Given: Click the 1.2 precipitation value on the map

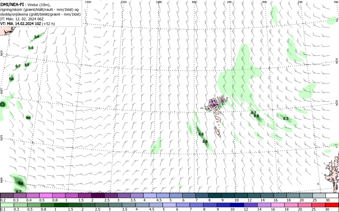Looking at the screenshot, I should tap(28, 118).
